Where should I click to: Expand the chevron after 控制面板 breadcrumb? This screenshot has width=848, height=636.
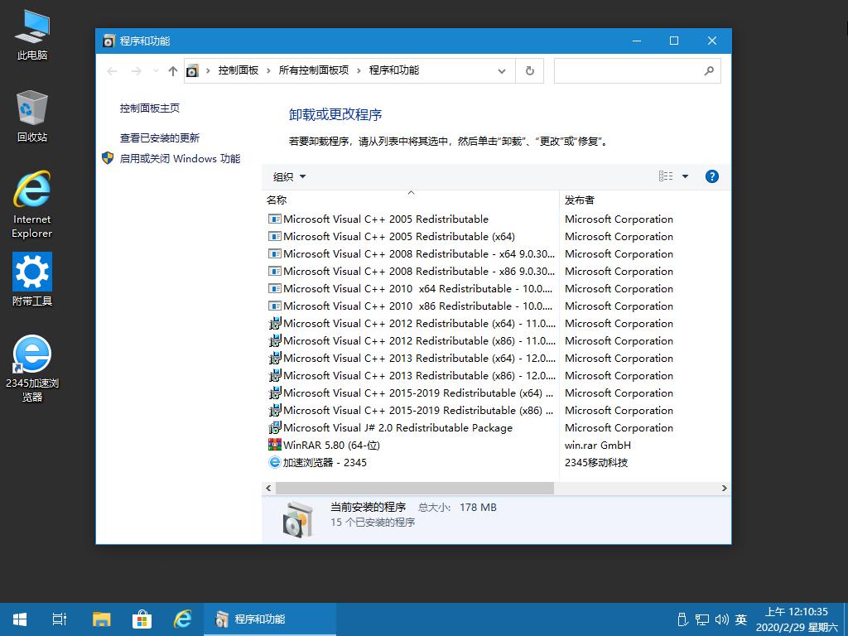pyautogui.click(x=269, y=71)
